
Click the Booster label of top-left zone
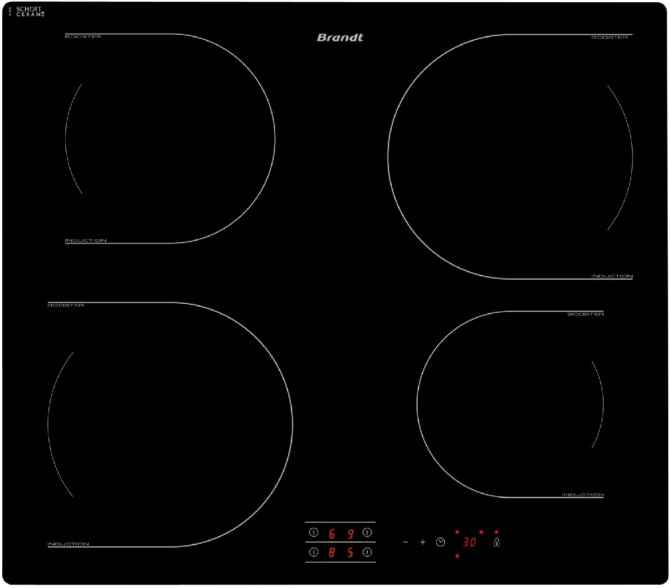pos(83,37)
